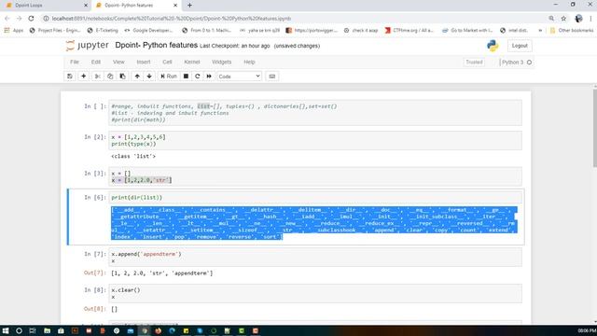Open the cell type dropdown showing Code
597x336 pixels.
point(239,77)
